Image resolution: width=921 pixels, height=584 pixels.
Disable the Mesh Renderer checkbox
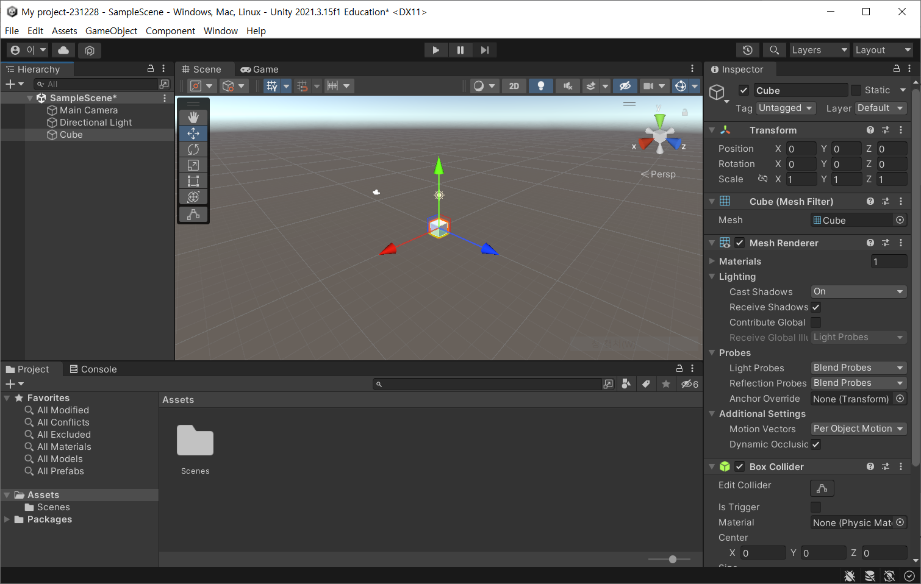[x=740, y=243]
